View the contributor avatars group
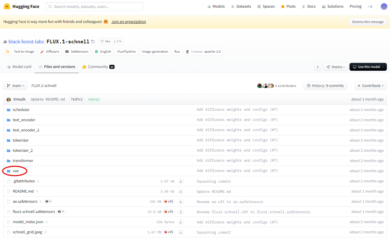Image resolution: width=390 pixels, height=239 pixels. 265,86
